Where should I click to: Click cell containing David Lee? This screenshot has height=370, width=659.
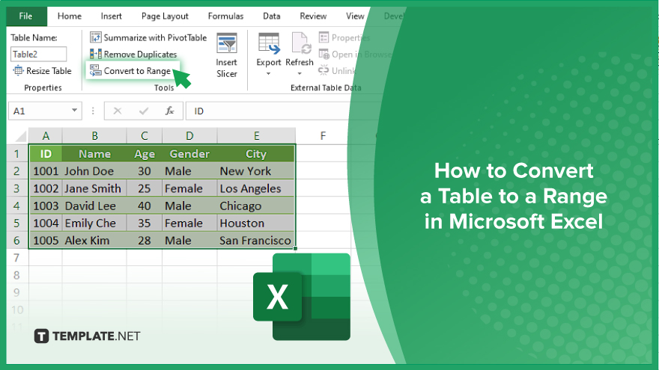coord(94,206)
